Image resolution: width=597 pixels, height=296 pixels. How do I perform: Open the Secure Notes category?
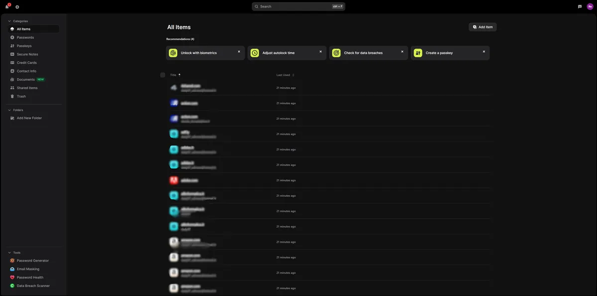[34, 54]
